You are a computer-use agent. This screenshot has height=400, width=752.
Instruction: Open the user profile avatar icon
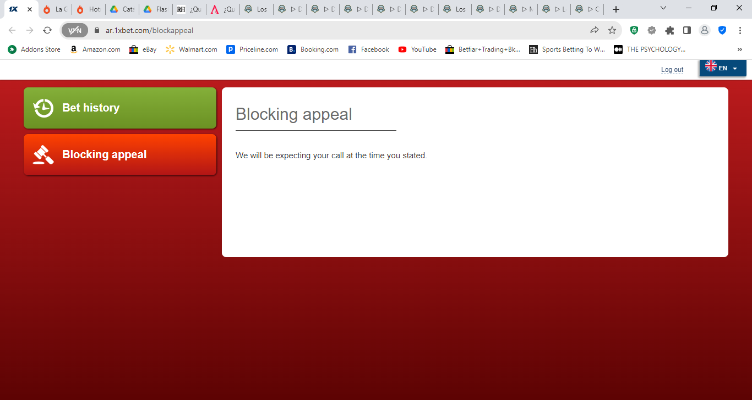[705, 30]
